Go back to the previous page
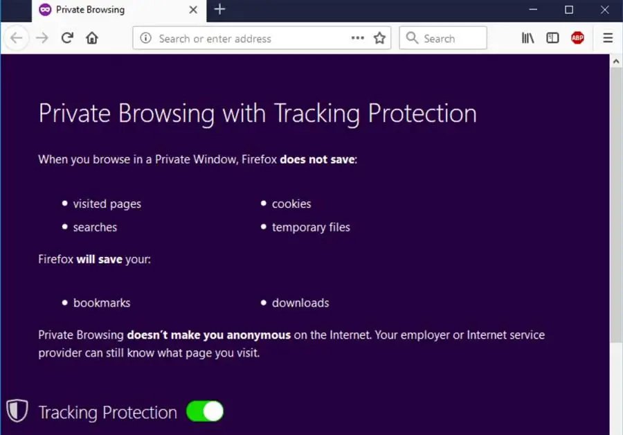The image size is (623, 435). tap(17, 38)
